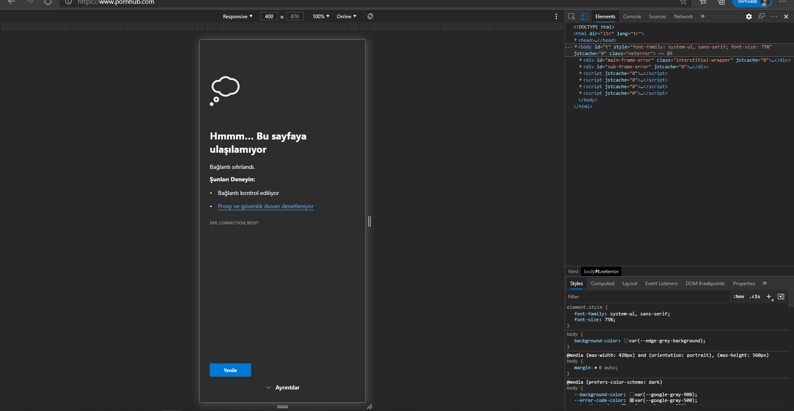This screenshot has height=411, width=794.
Task: Open Proxy ve güvenlik duvarı denetleniyor link
Action: coord(266,206)
